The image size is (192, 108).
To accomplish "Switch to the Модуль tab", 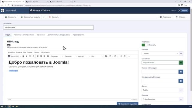I will 8,35.
